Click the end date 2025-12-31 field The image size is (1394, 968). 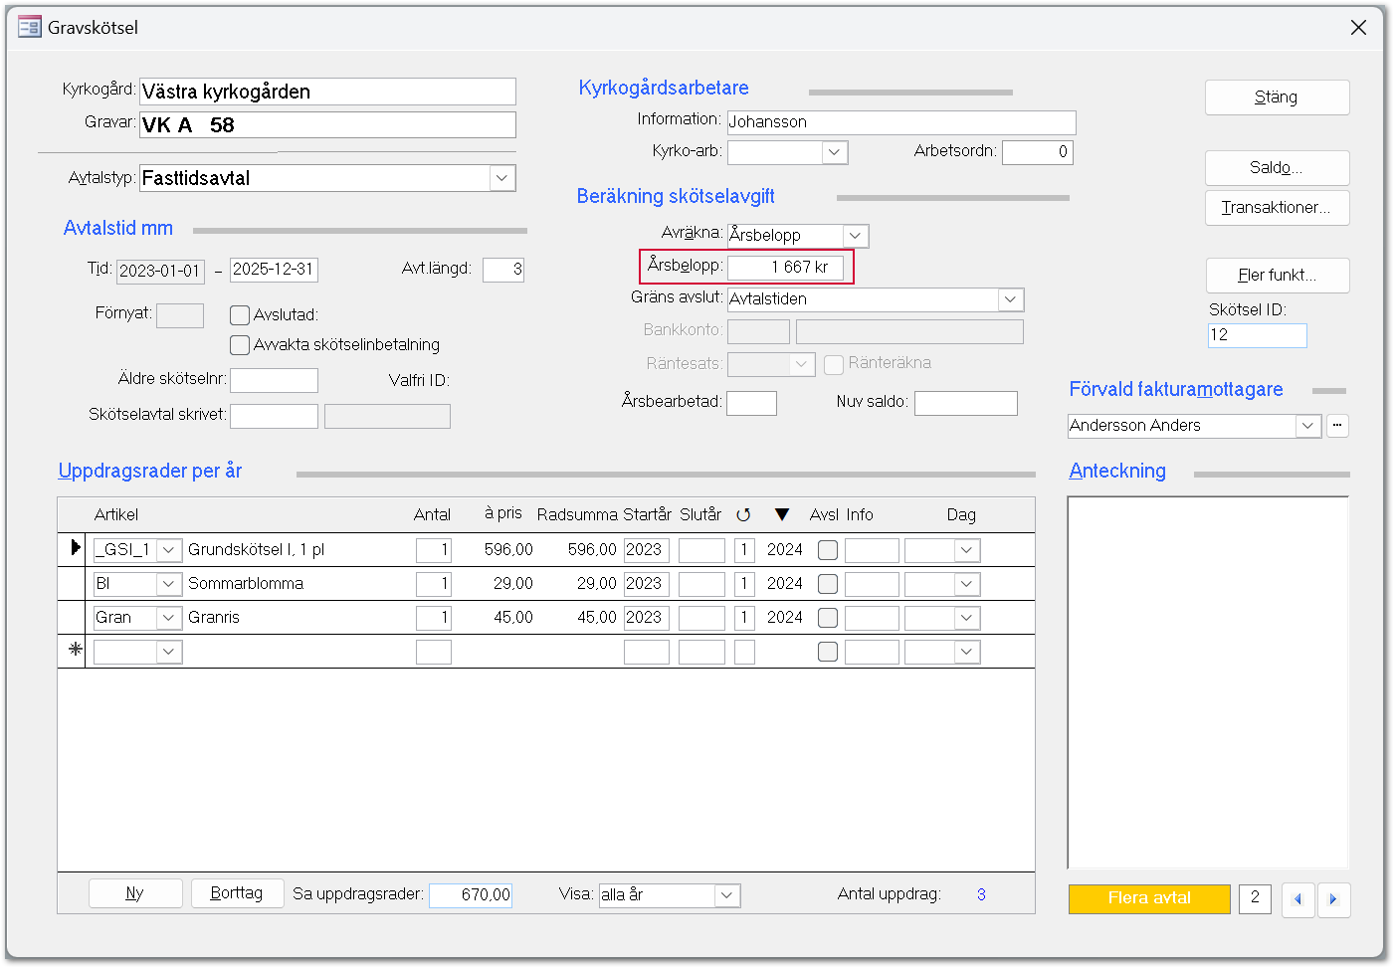pos(274,270)
